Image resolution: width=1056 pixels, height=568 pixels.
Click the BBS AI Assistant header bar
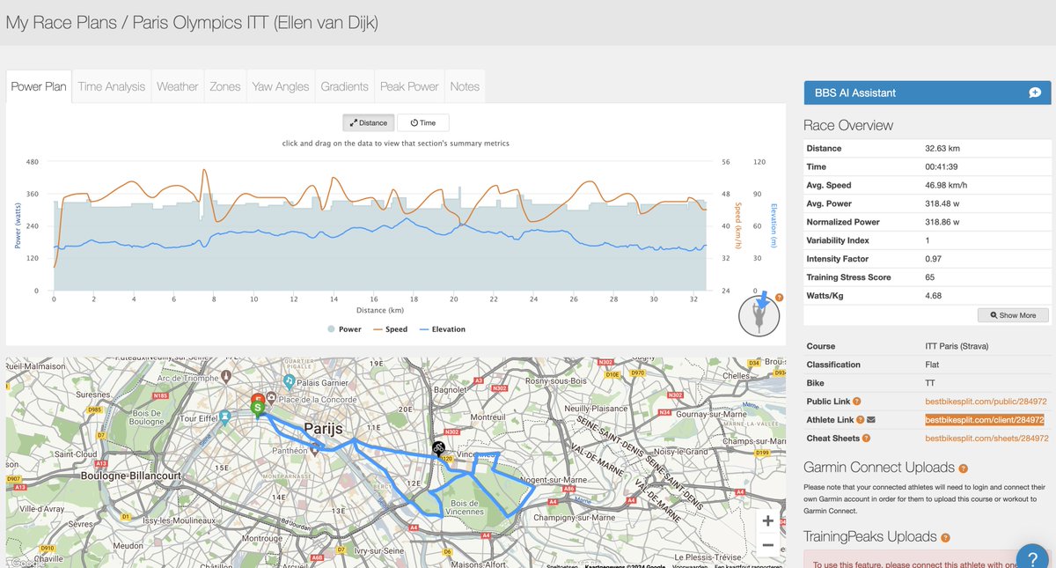[928, 92]
